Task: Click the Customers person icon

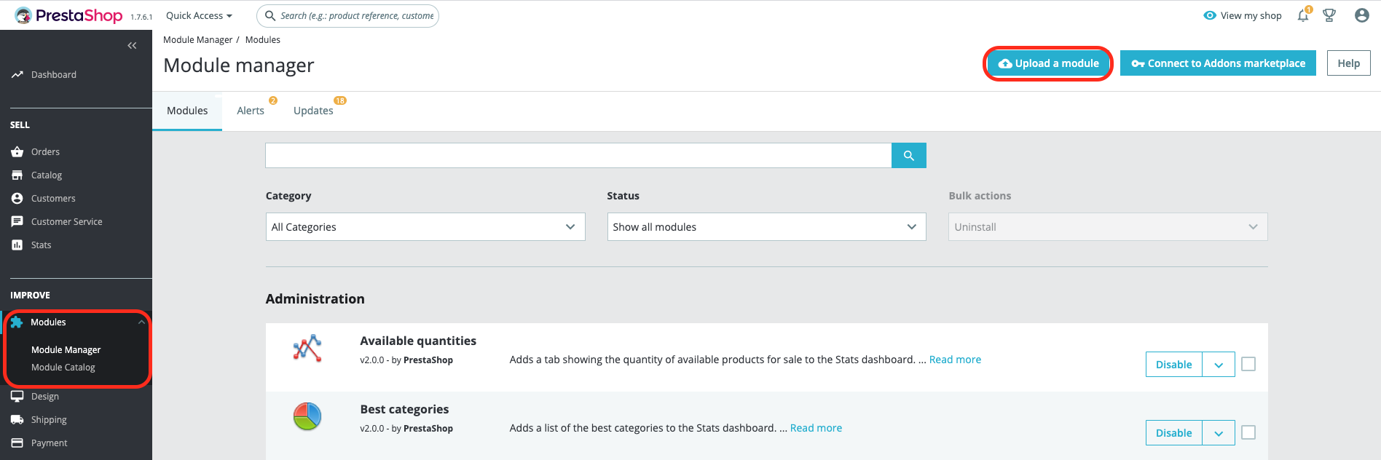Action: (x=17, y=199)
